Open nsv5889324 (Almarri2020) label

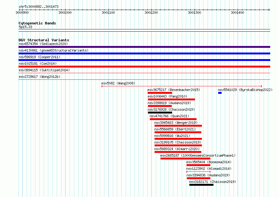pyautogui.click(x=177, y=149)
